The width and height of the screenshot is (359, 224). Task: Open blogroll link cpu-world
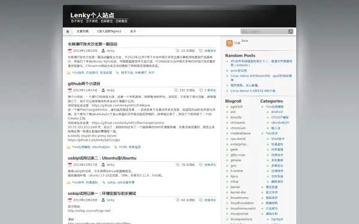point(238,139)
